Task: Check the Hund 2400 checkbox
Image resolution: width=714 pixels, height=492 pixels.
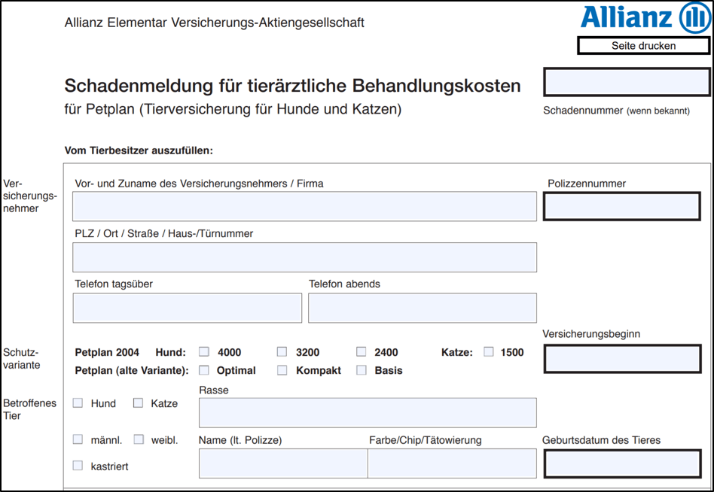Action: point(361,352)
